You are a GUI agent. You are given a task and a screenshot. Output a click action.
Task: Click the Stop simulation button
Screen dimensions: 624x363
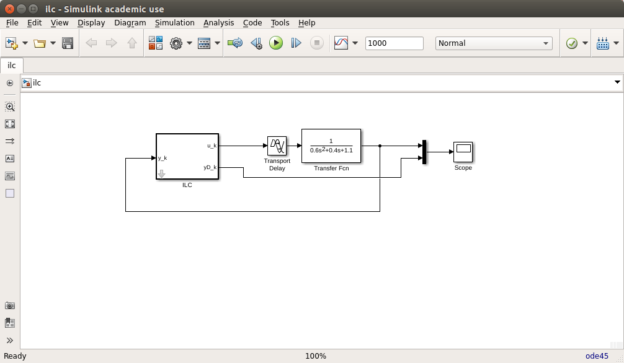(x=317, y=43)
